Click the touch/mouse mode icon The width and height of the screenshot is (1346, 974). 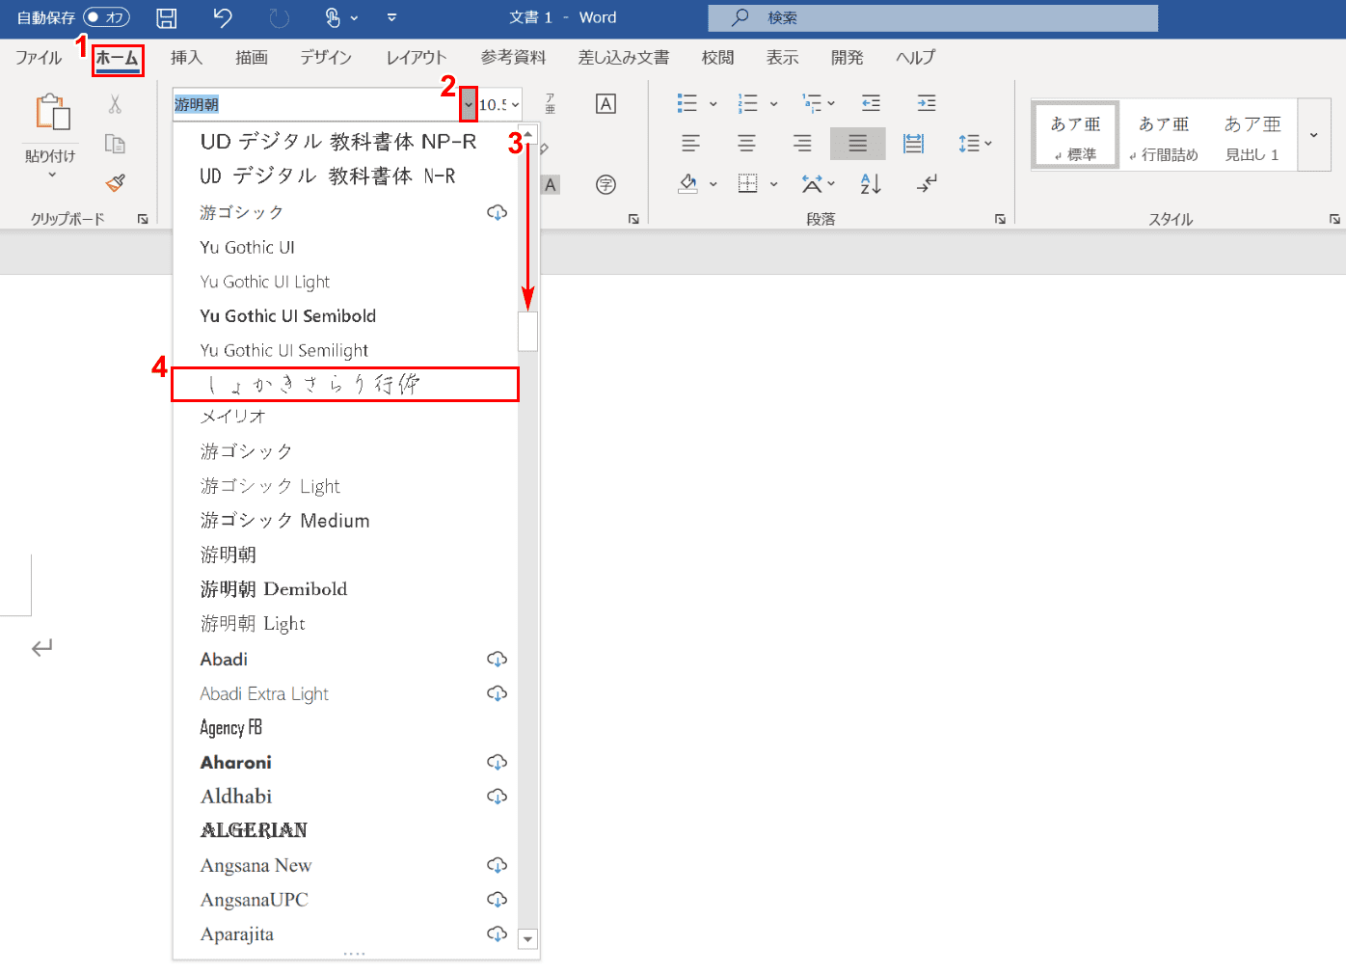pyautogui.click(x=333, y=17)
